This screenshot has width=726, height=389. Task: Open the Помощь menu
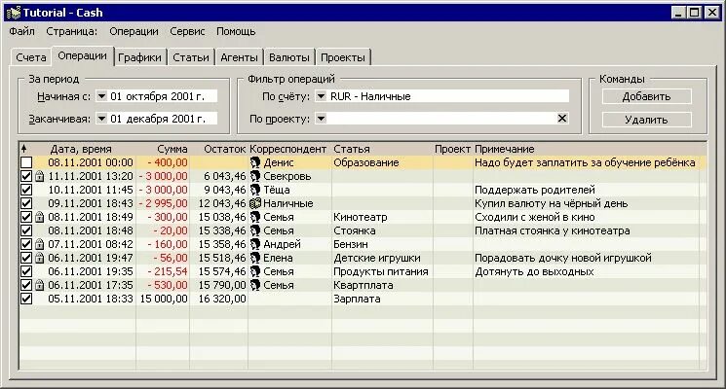236,31
